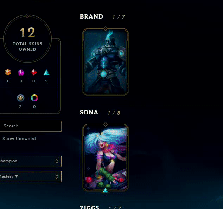This screenshot has height=209, width=223.
Task: Click the teal gem under Sona's skin card
Action: pyautogui.click(x=106, y=190)
